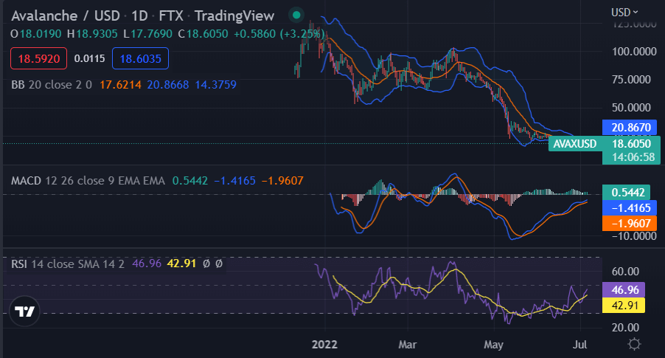
Task: Click the 2022 date label on time axis
Action: (x=324, y=345)
